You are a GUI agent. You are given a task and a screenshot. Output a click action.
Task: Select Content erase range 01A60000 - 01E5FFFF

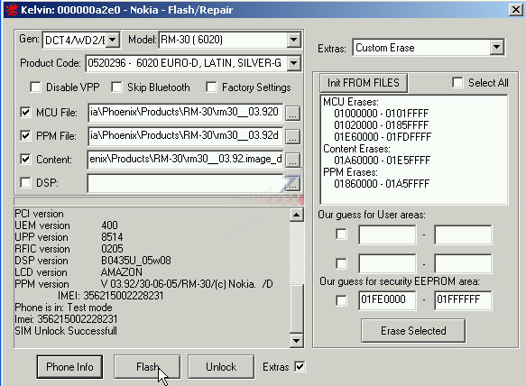pos(382,161)
